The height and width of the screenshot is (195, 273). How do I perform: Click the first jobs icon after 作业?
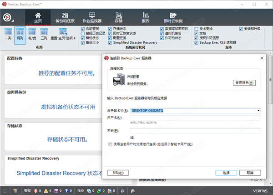click(x=89, y=191)
